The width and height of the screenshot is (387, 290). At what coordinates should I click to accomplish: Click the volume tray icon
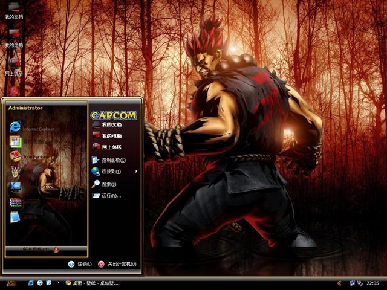tap(360, 283)
